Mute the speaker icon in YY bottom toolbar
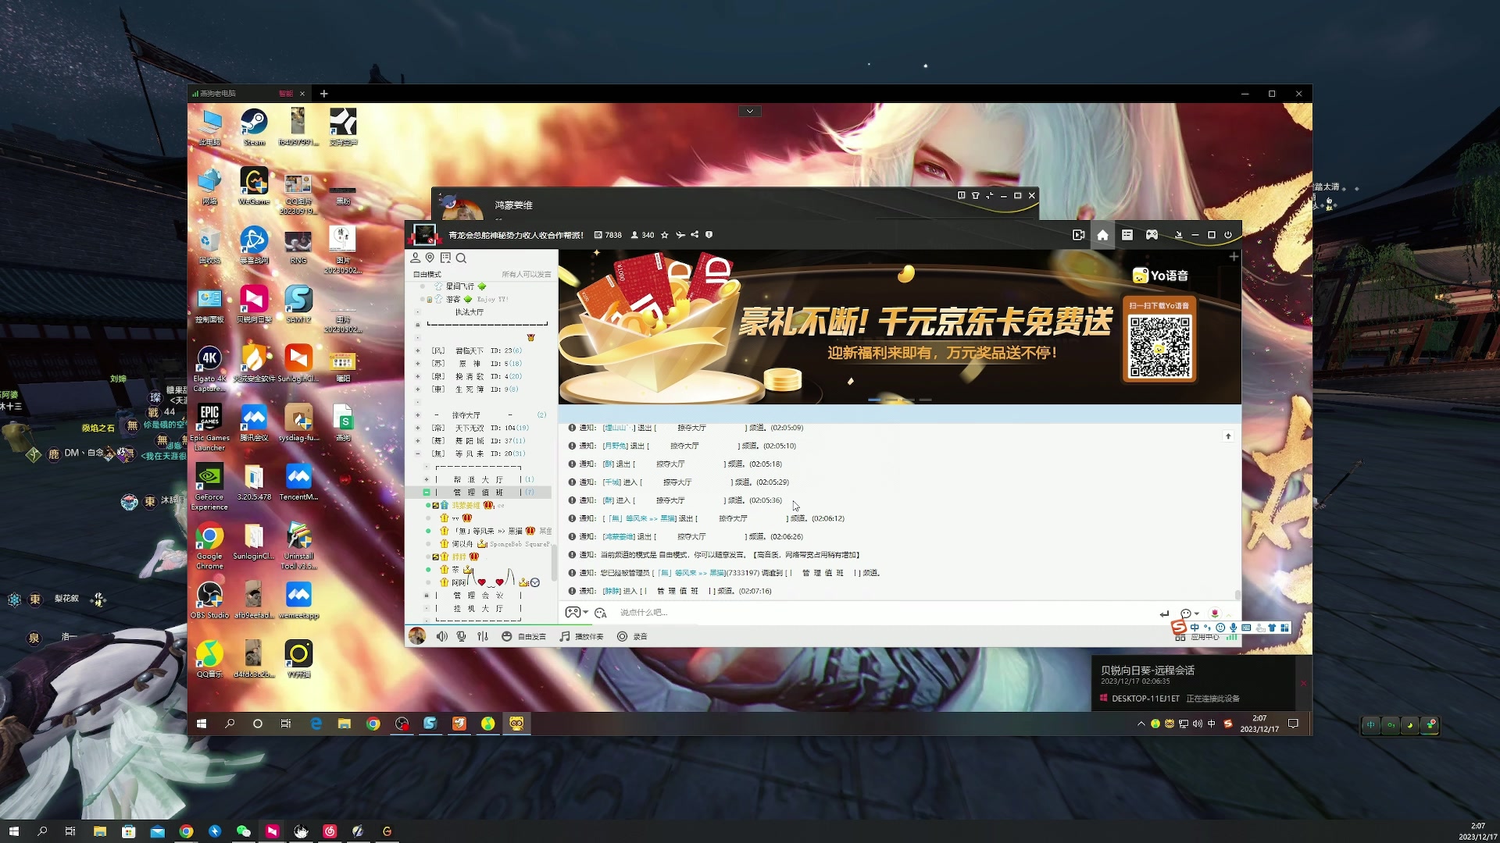Image resolution: width=1500 pixels, height=843 pixels. point(441,636)
